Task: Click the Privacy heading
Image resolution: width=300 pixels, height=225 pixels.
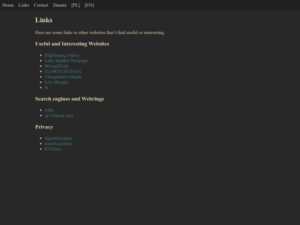Action: tap(44, 127)
